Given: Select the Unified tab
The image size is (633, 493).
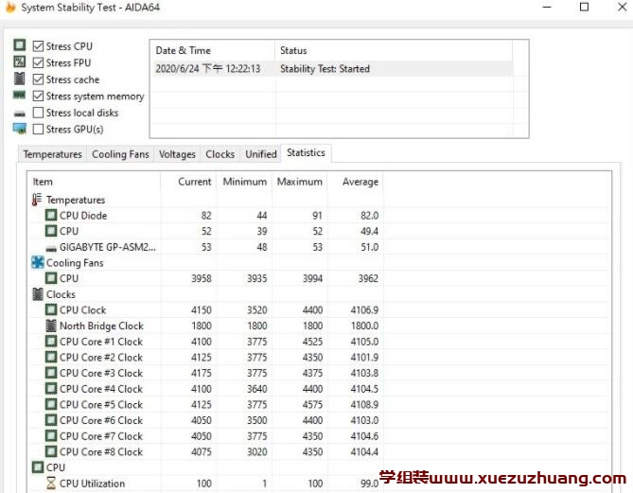Looking at the screenshot, I should click(261, 154).
